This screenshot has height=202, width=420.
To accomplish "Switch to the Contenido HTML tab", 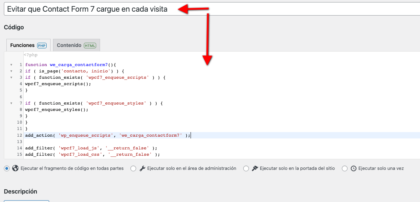I will (x=76, y=45).
